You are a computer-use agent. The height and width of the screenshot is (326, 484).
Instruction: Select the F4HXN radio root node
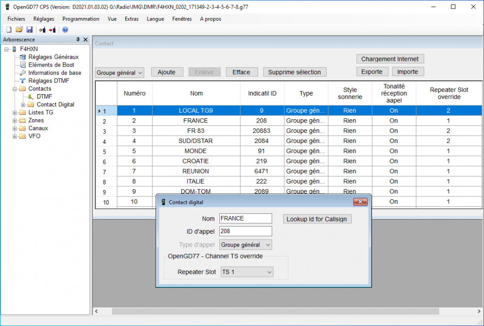click(x=29, y=49)
